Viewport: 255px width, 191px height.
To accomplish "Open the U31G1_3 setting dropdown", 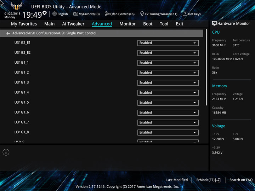I will pos(168,83).
